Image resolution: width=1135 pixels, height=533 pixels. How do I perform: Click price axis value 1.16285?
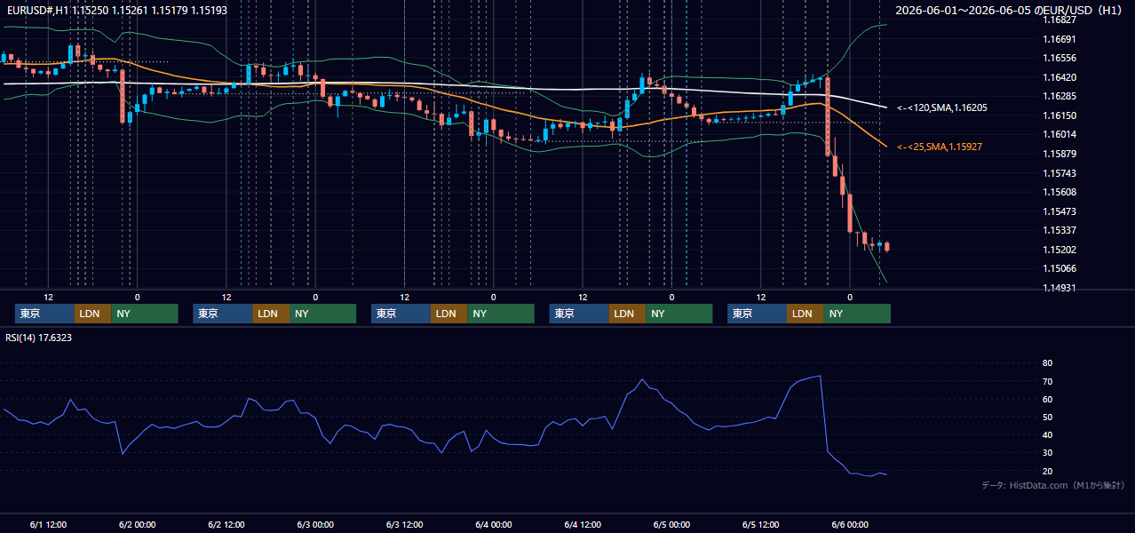[1059, 96]
